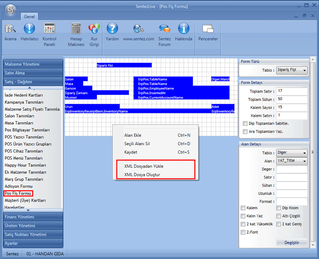Open Müşteri (Üye) Kartları in sidebar

(x=25, y=200)
